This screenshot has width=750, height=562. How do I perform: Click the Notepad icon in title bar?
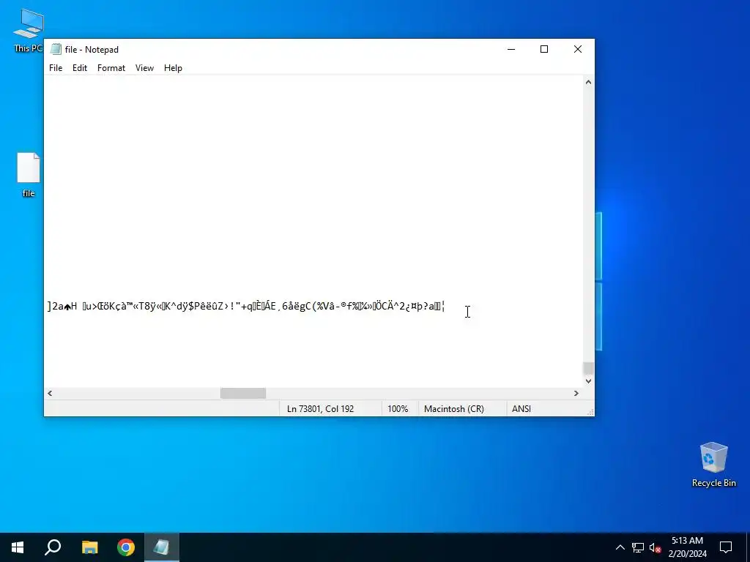56,49
